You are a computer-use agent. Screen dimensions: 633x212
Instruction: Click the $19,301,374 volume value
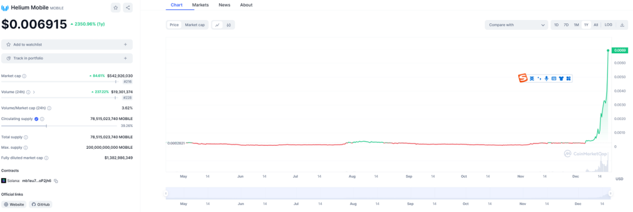pos(122,92)
